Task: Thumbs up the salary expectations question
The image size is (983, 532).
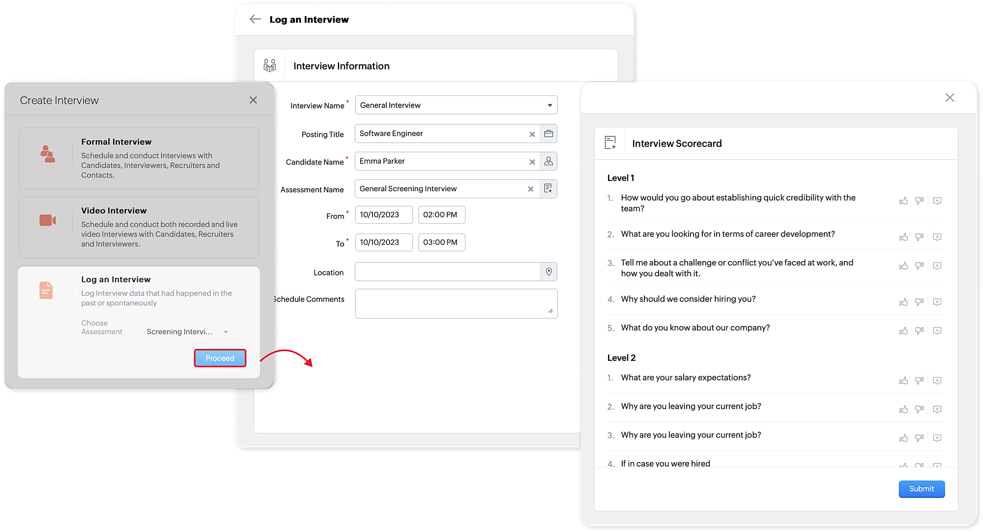Action: pyautogui.click(x=903, y=381)
